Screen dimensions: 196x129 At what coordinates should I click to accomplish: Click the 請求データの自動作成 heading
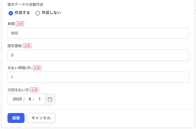(25, 4)
